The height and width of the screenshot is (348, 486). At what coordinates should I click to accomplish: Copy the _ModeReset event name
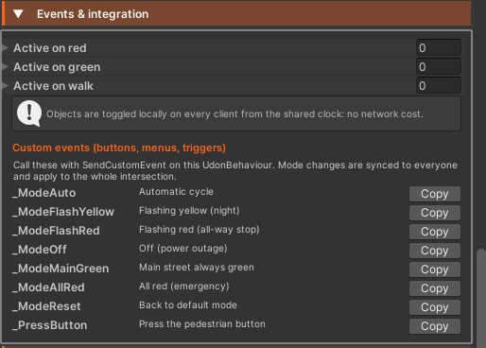[x=435, y=307]
